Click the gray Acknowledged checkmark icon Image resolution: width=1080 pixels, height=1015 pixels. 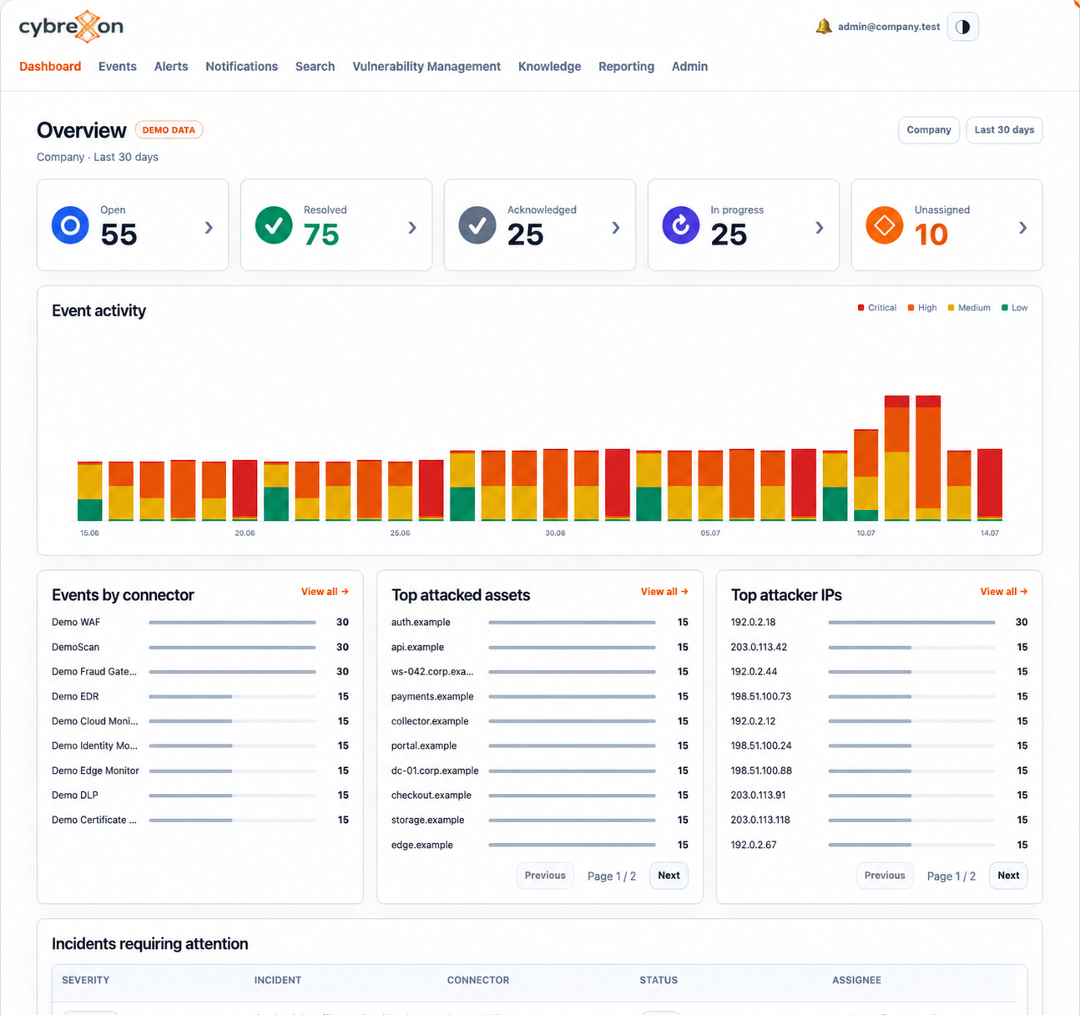coord(477,225)
